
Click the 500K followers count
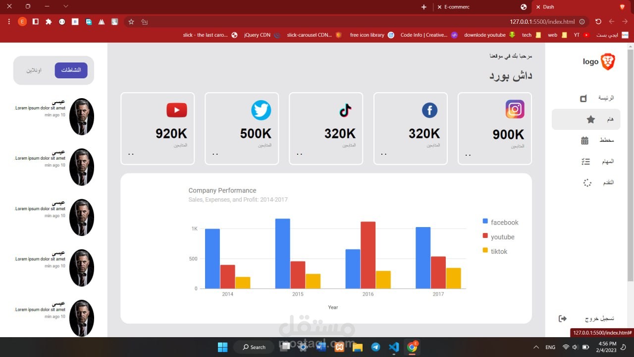(x=256, y=133)
